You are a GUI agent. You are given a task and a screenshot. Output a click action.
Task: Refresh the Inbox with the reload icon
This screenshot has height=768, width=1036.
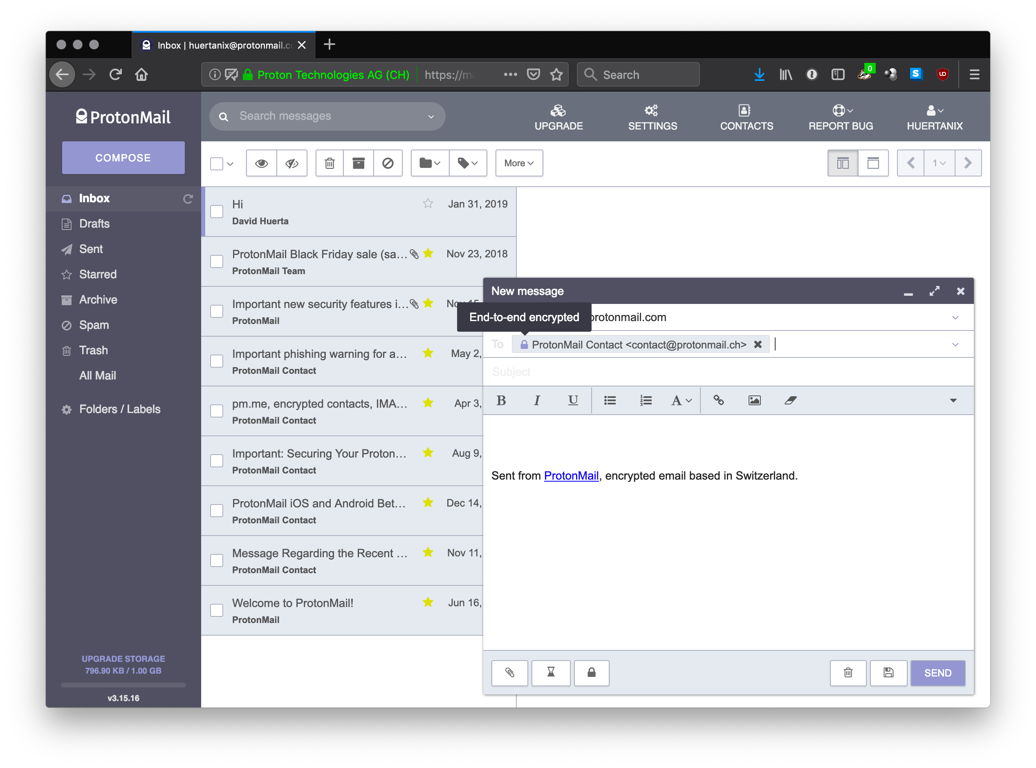(188, 199)
